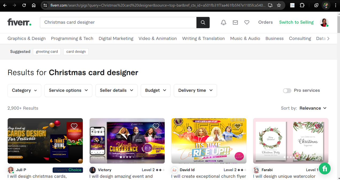Expand Budget filter

point(156,90)
